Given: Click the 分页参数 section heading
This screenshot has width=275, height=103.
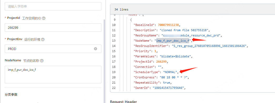Looking at the screenshot, I should click(x=11, y=95).
